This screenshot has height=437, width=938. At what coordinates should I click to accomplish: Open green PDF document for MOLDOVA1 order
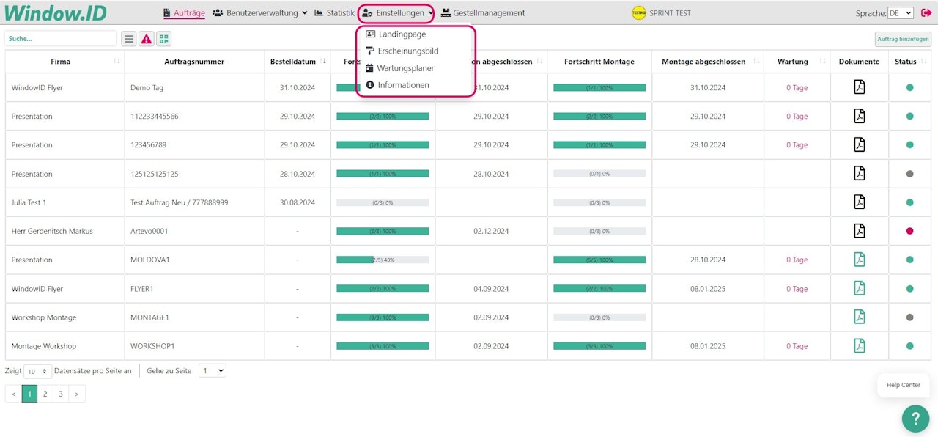(x=859, y=260)
